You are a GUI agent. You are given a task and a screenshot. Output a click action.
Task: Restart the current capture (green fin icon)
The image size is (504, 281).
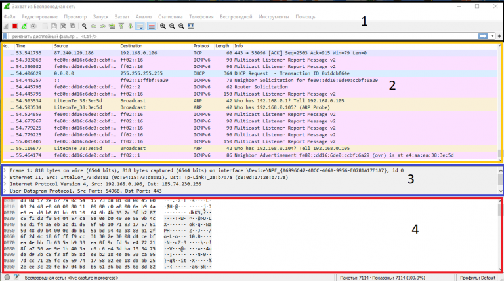pos(24,26)
